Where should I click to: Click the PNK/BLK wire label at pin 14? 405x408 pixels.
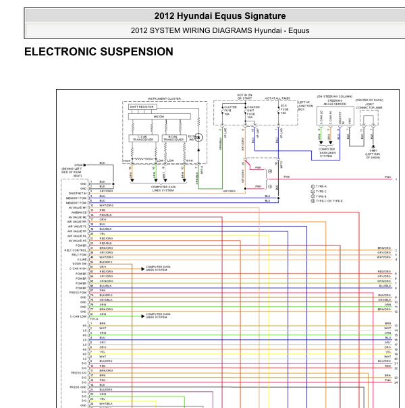pyautogui.click(x=106, y=215)
